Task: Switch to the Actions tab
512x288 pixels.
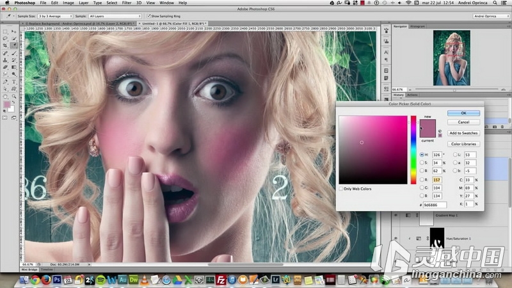Action: click(x=412, y=95)
